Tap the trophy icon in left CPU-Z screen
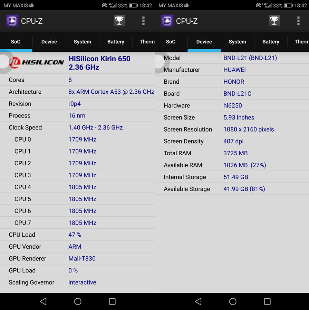The width and height of the screenshot is (309, 310). [119, 21]
